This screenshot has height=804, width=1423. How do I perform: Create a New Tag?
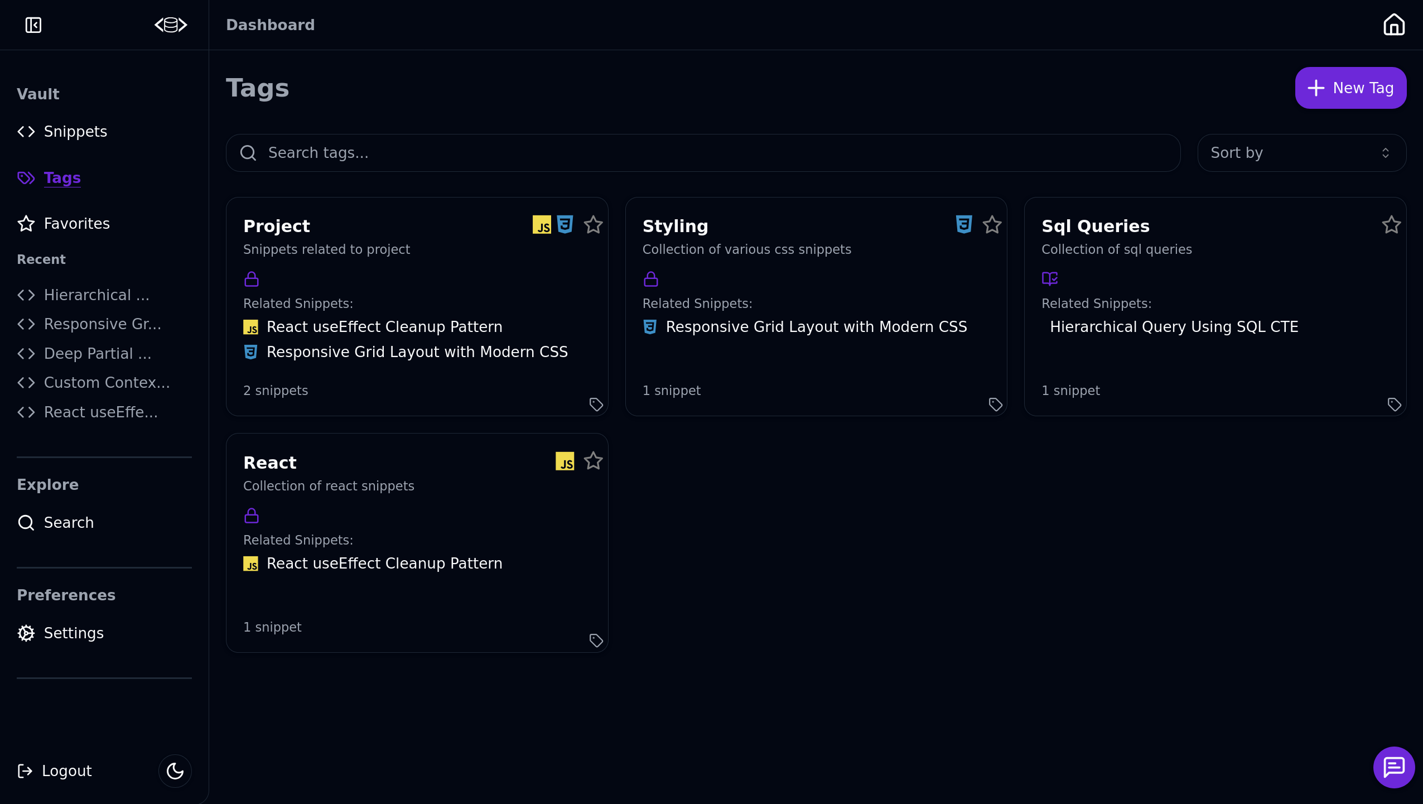(1350, 88)
